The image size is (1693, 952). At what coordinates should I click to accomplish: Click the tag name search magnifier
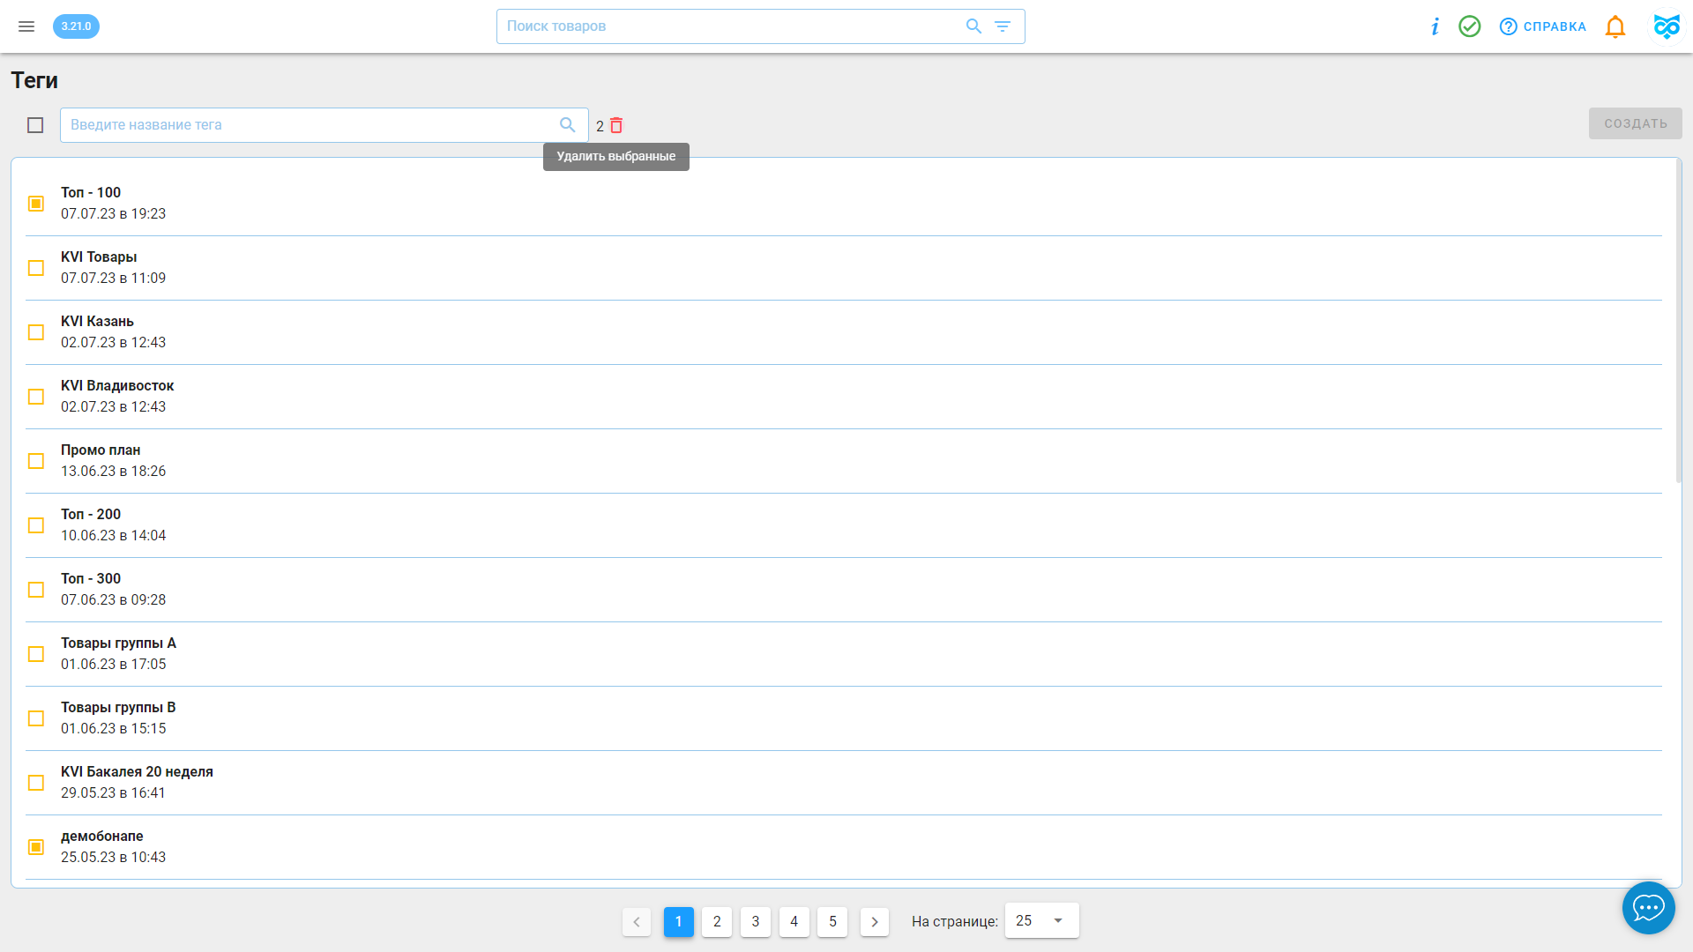(x=568, y=125)
